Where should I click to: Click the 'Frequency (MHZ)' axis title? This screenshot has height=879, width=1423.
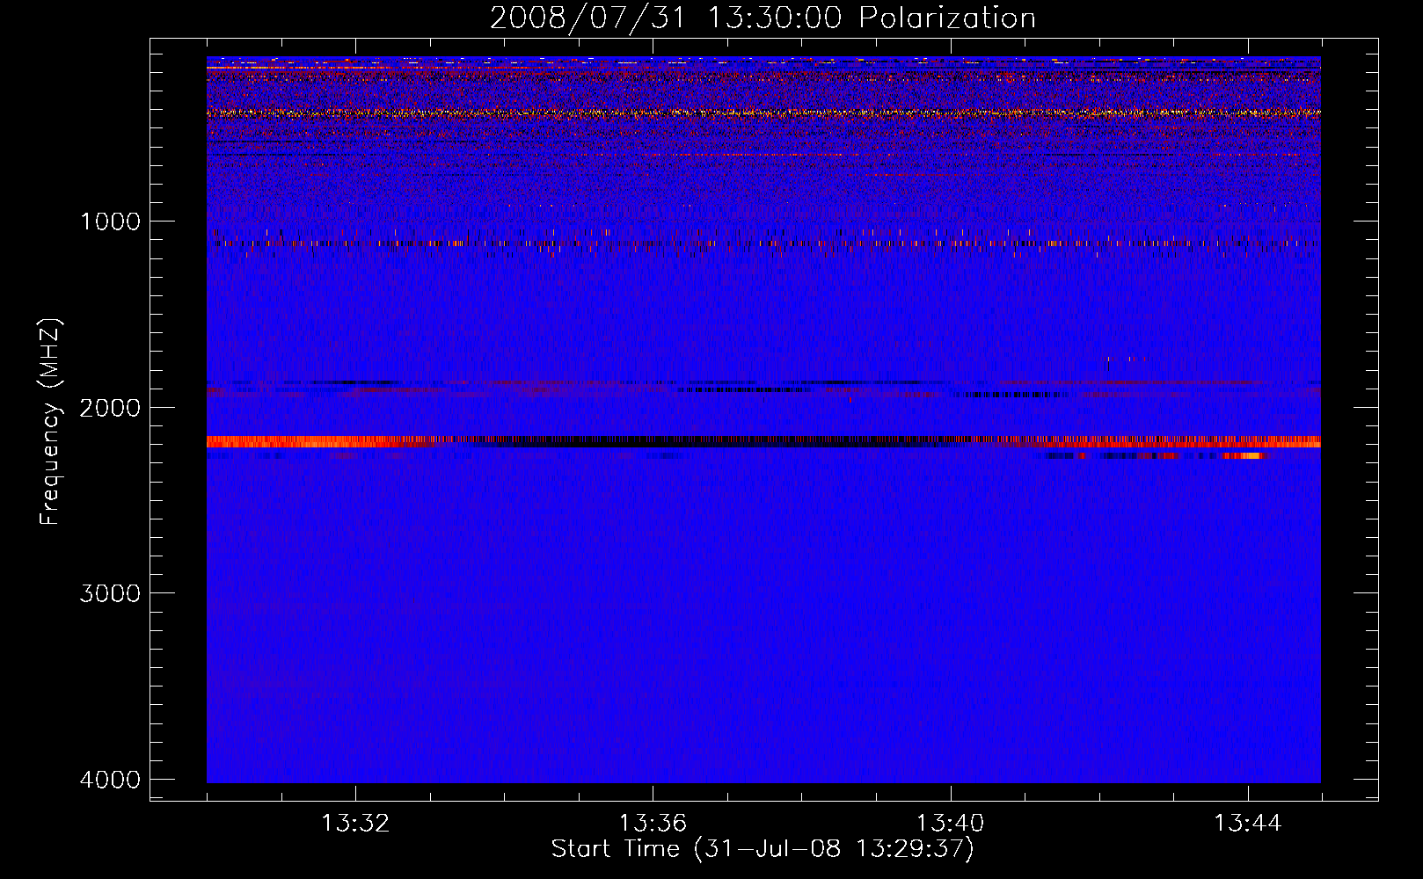coord(51,422)
